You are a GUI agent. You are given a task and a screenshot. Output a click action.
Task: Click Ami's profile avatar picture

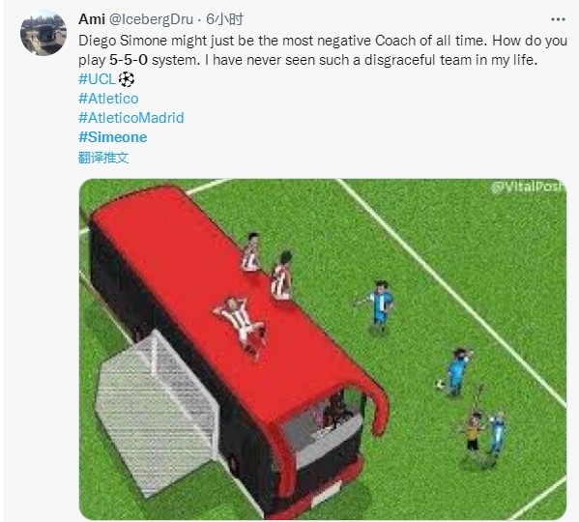(x=43, y=33)
